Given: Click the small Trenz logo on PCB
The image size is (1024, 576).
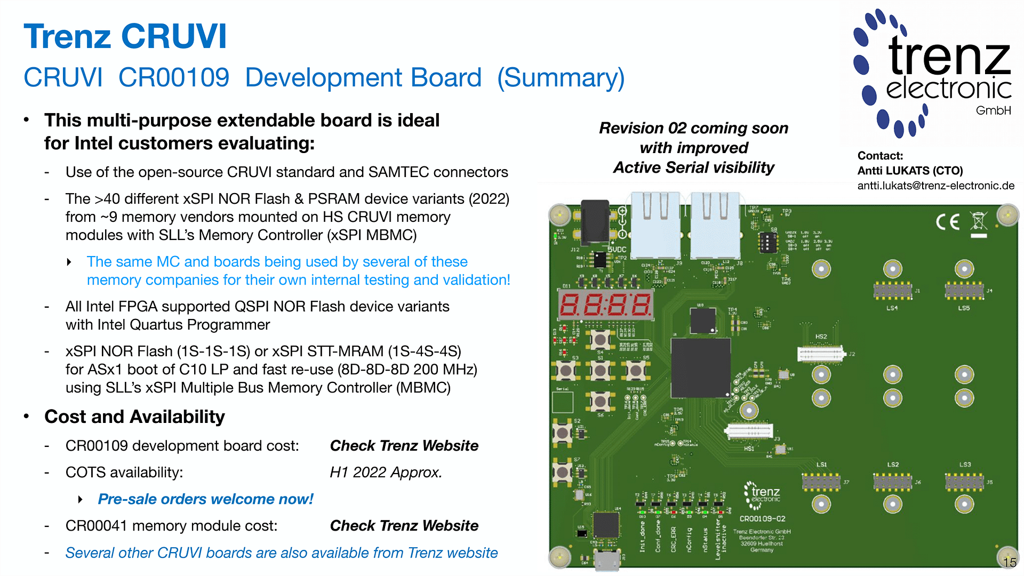Looking at the screenshot, I should (763, 494).
